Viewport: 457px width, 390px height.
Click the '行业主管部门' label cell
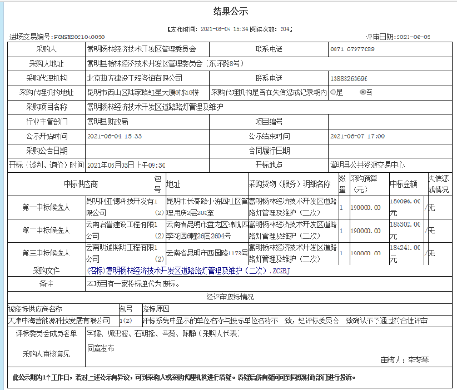point(47,122)
